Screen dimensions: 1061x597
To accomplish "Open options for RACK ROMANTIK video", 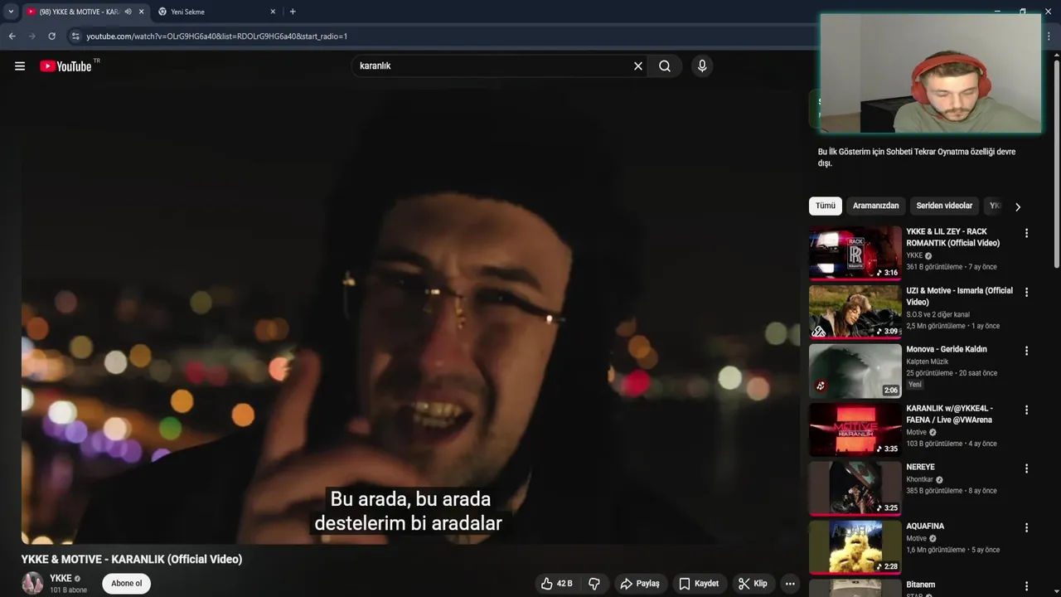I will click(x=1026, y=234).
